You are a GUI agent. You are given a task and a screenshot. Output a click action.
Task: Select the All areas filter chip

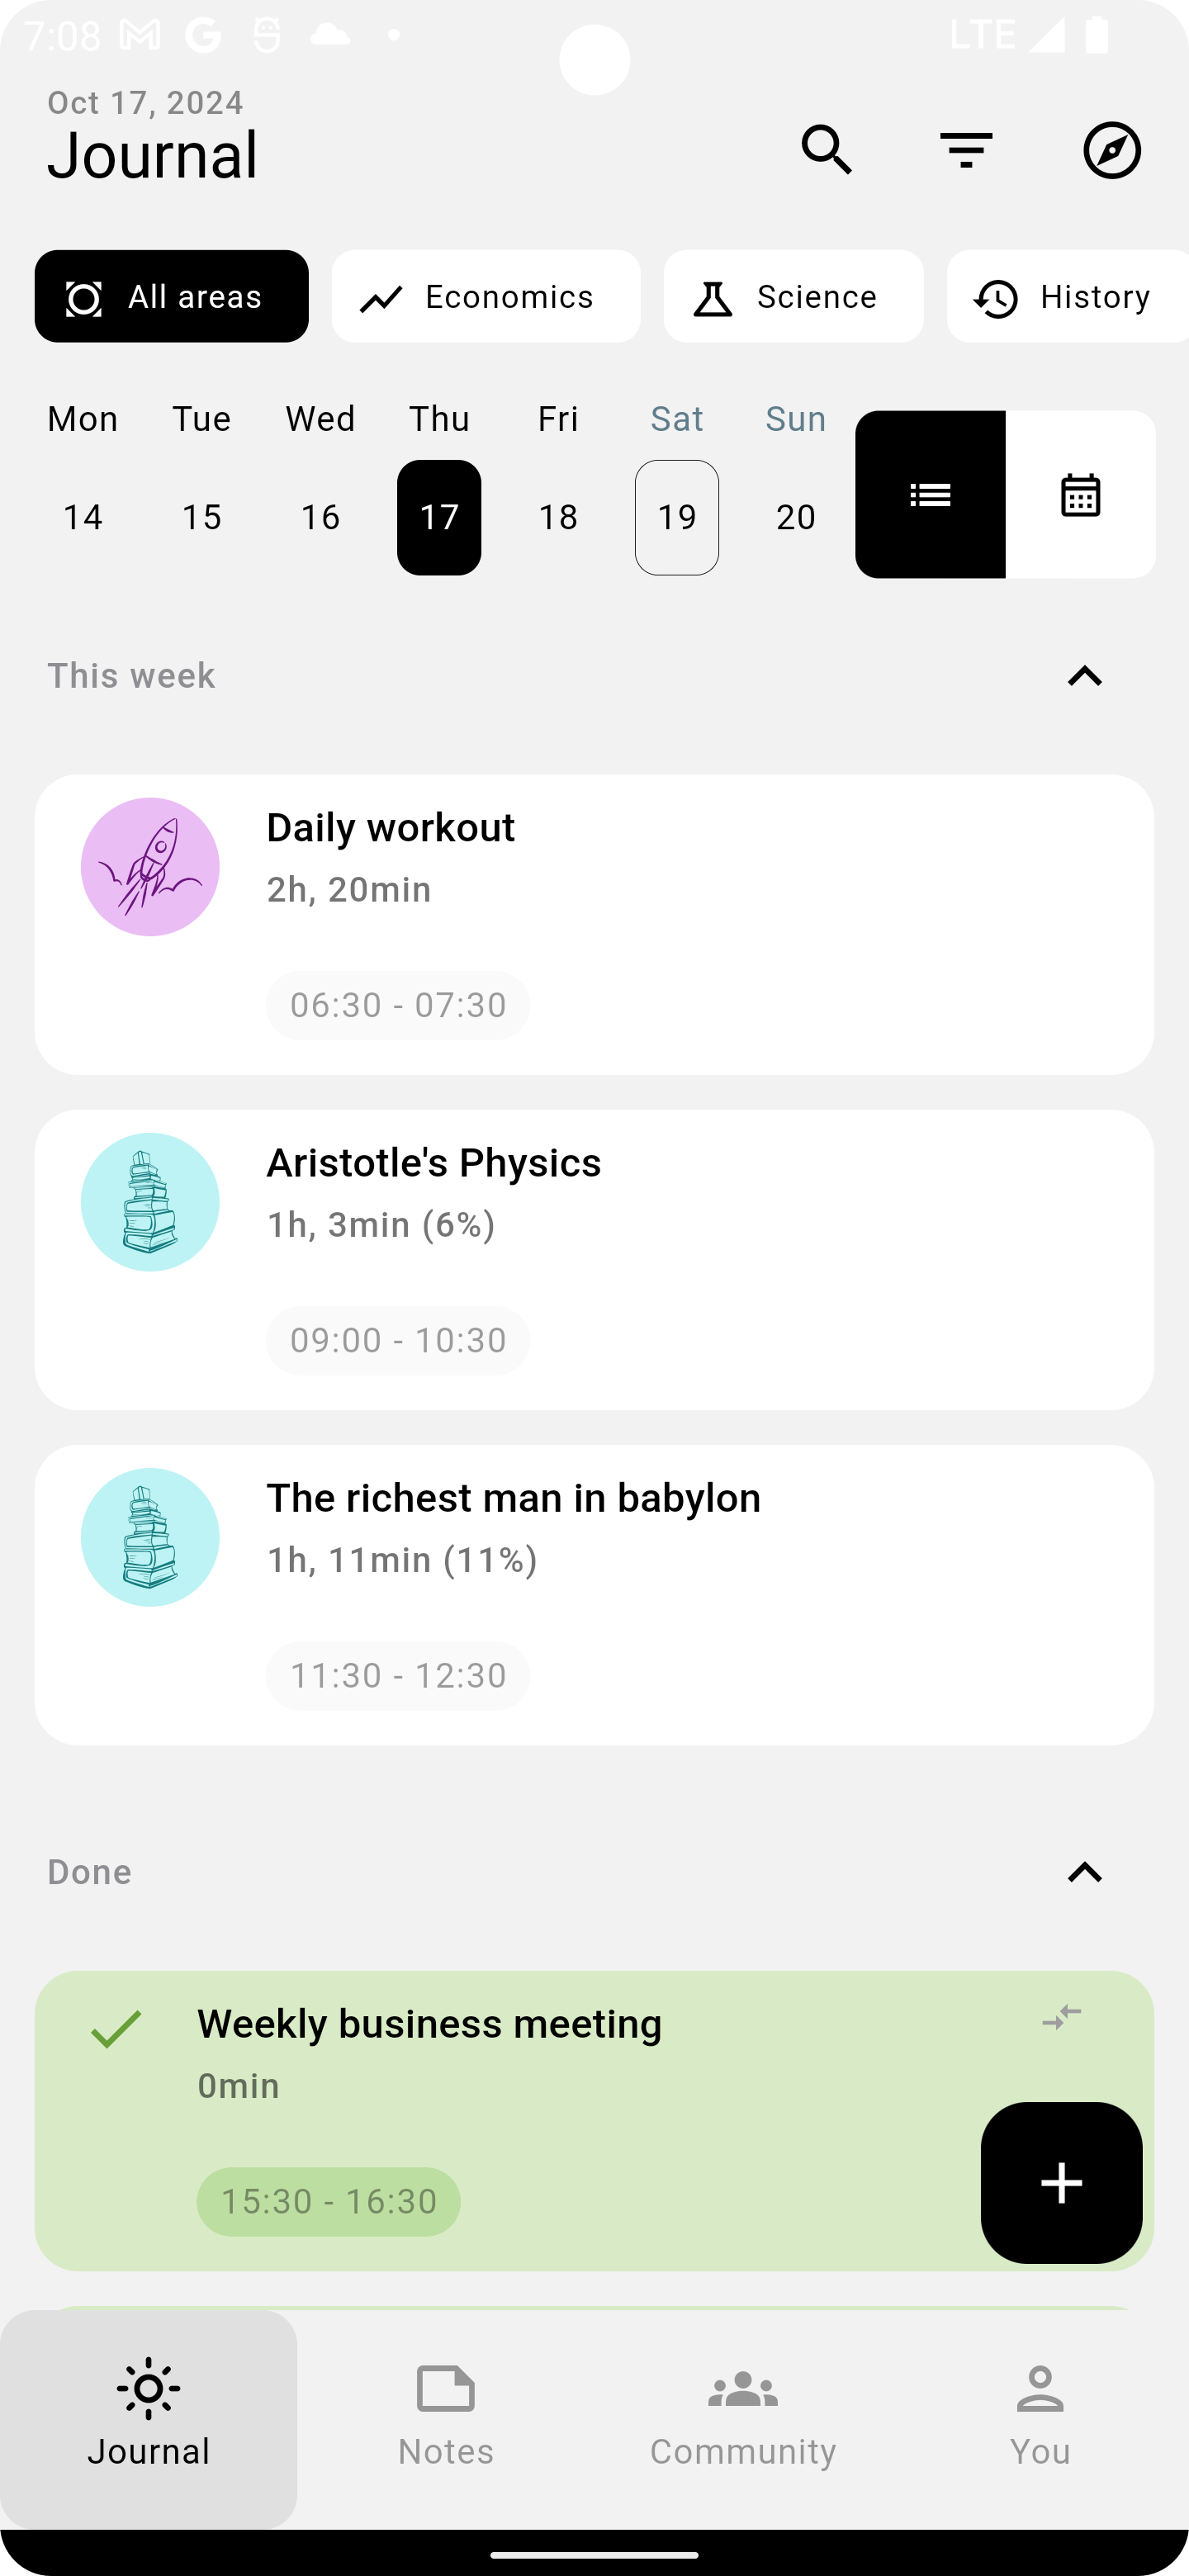click(171, 296)
